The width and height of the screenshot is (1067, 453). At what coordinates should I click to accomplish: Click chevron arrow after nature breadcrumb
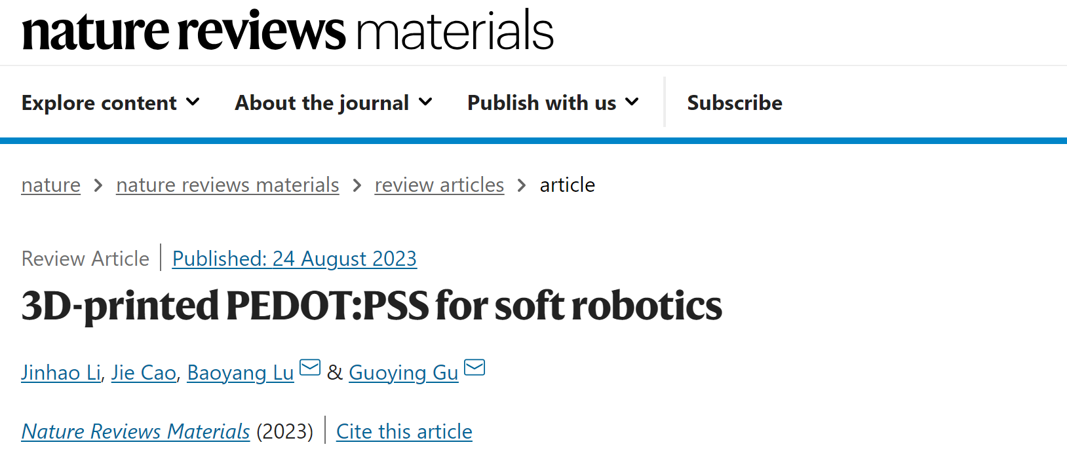coord(98,186)
